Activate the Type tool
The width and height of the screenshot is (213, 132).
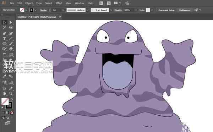point(4,39)
